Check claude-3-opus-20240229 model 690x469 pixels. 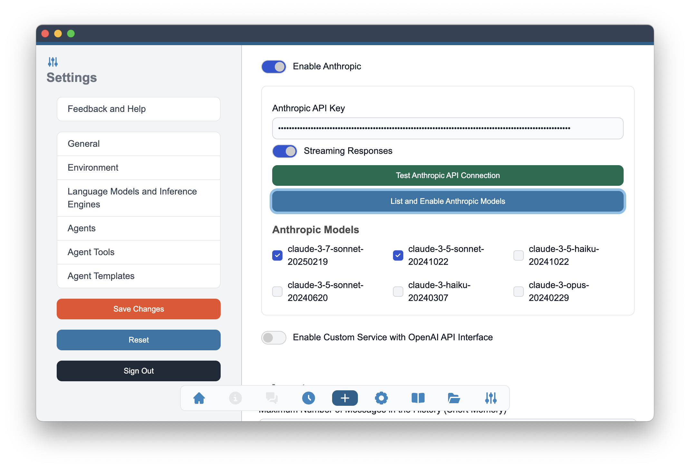518,292
